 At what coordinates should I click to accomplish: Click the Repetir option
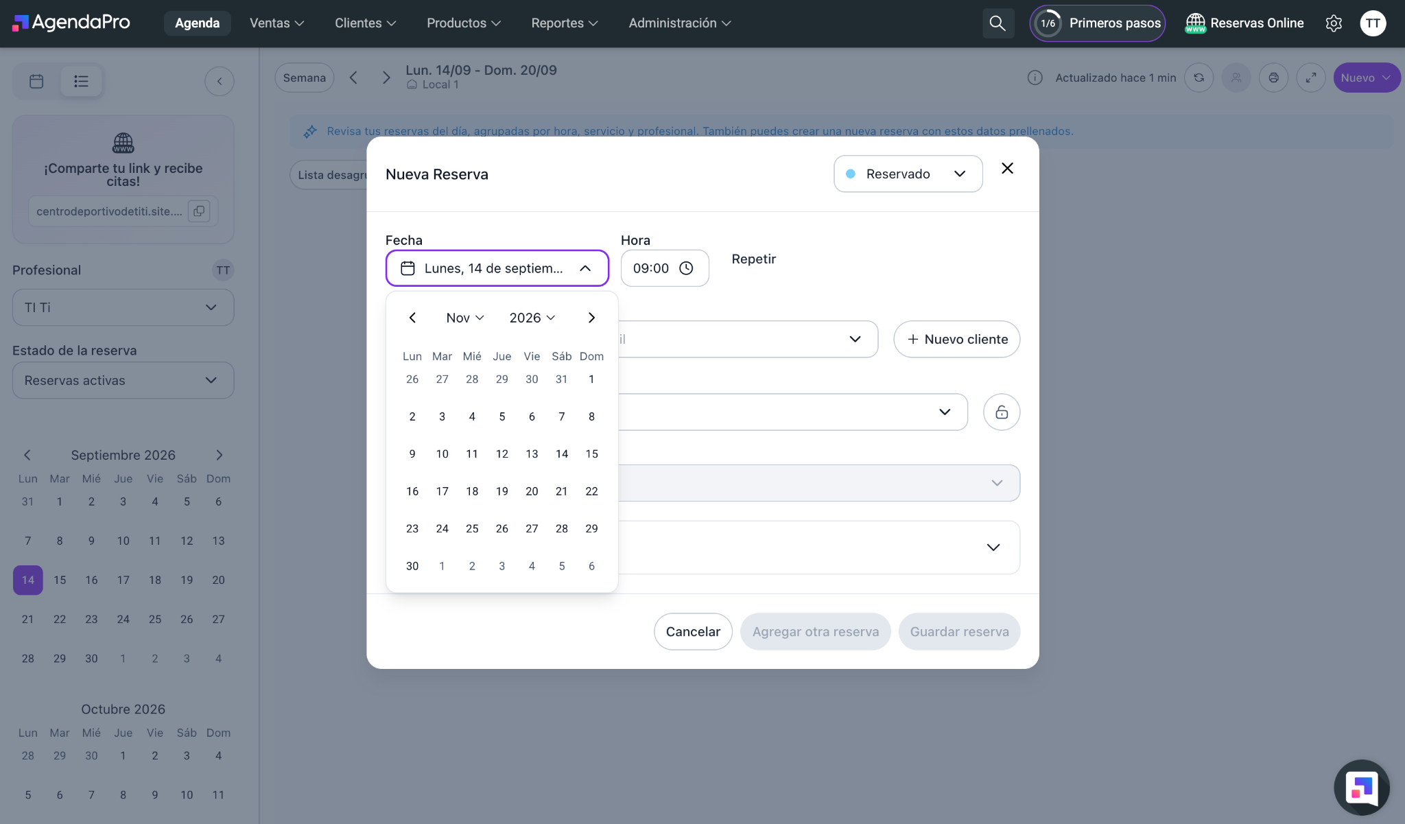pos(753,259)
